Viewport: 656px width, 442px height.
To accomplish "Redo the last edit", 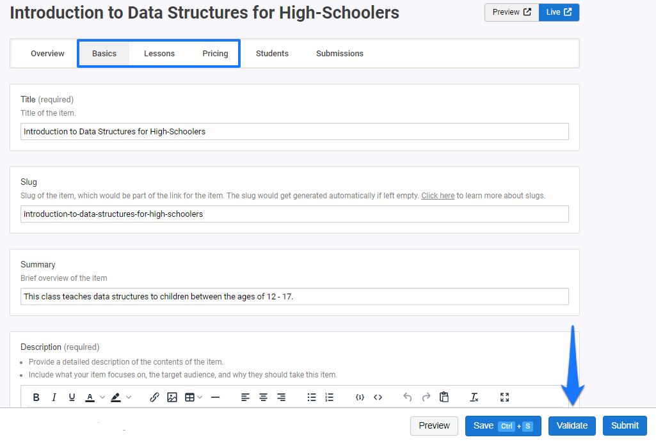I will pyautogui.click(x=426, y=397).
